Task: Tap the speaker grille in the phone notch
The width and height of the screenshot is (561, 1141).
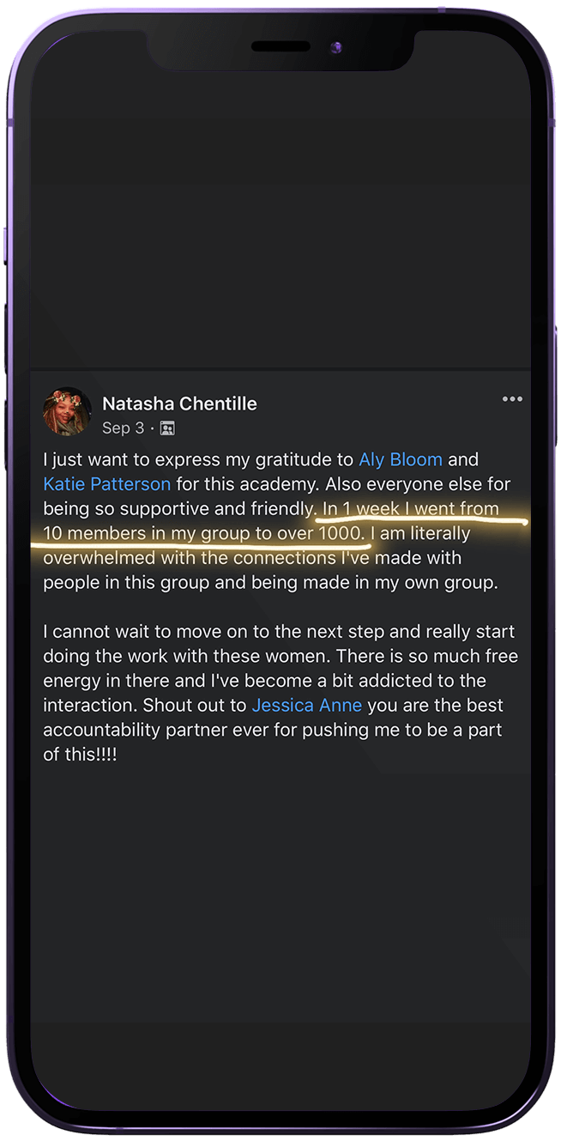Action: point(279,46)
